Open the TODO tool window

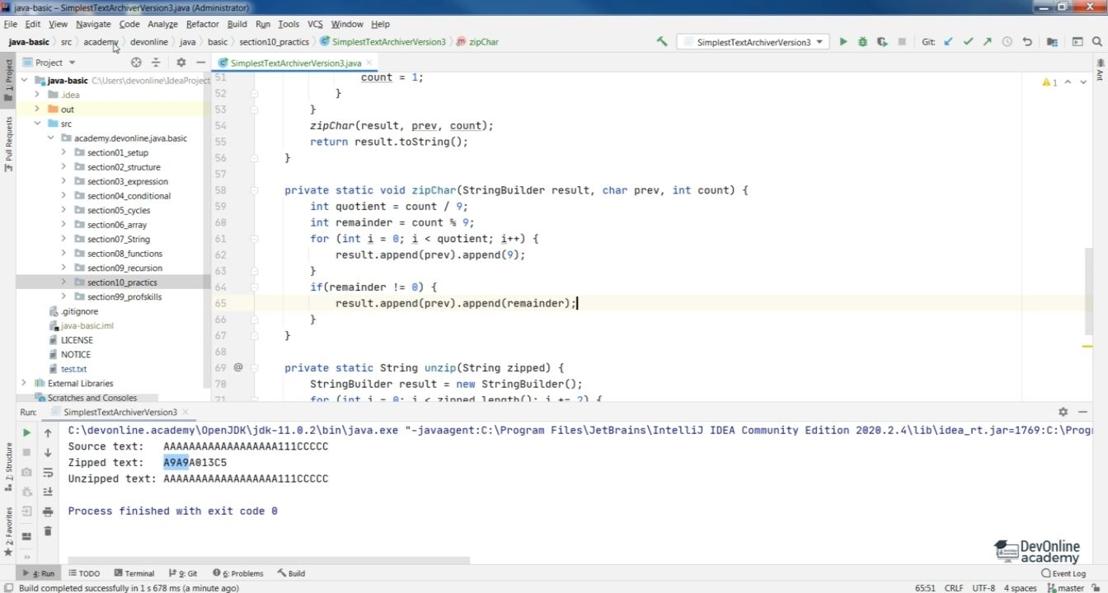(84, 573)
